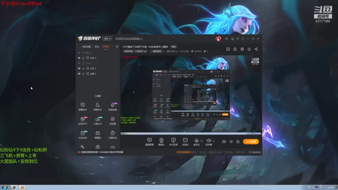Image resolution: width=338 pixels, height=190 pixels.
Task: Open the 浏览器 tool in the toolbox
Action: click(x=112, y=121)
